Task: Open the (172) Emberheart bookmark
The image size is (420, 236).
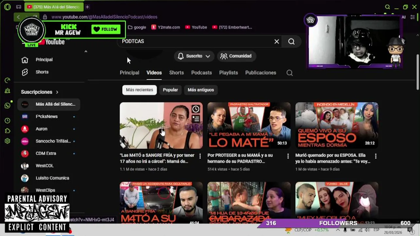Action: (232, 27)
